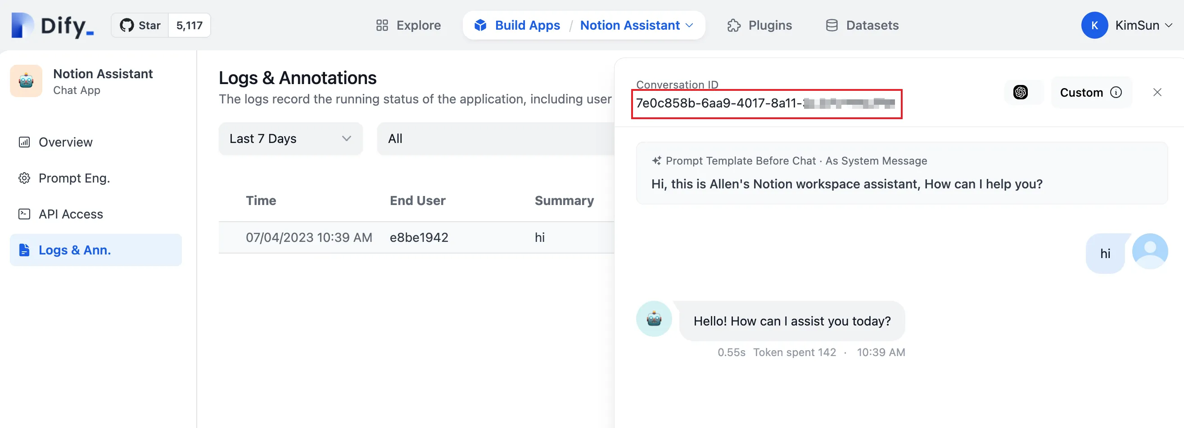The image size is (1184, 428).
Task: Click the Dify logo
Action: [x=52, y=25]
